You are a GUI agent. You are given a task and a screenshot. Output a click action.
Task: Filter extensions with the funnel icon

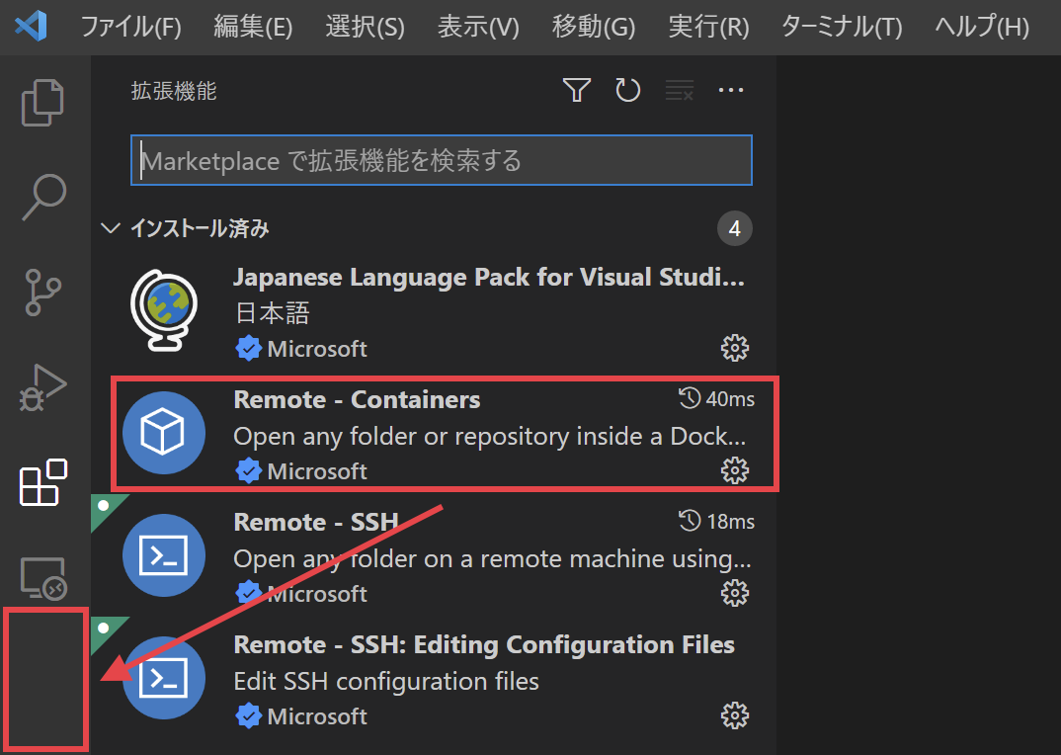click(x=576, y=89)
